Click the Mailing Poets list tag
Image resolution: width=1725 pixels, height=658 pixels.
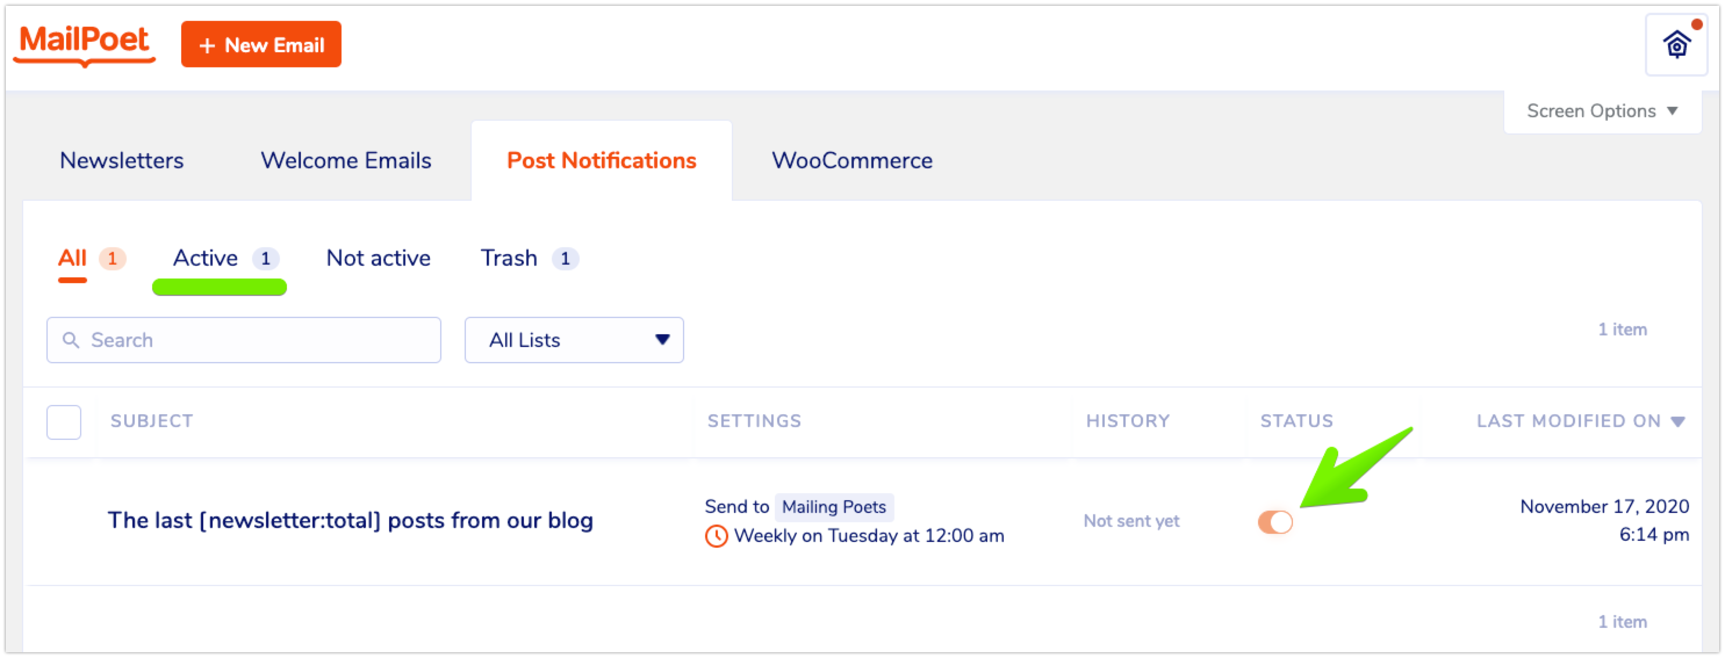[833, 508]
